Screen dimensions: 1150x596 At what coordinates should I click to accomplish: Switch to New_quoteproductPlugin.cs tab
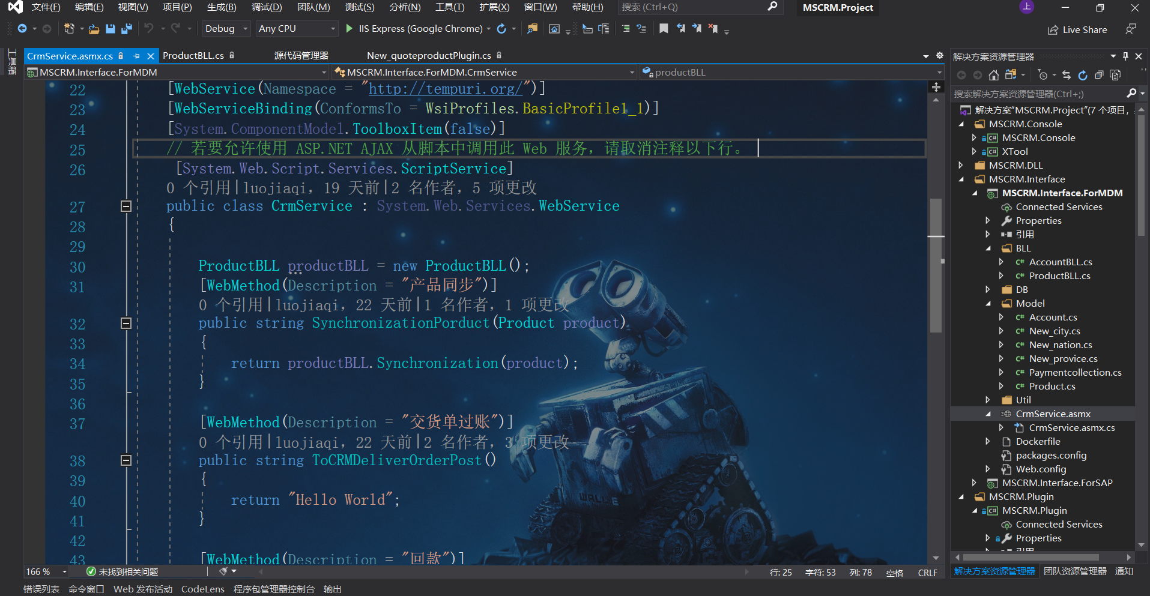coord(429,55)
